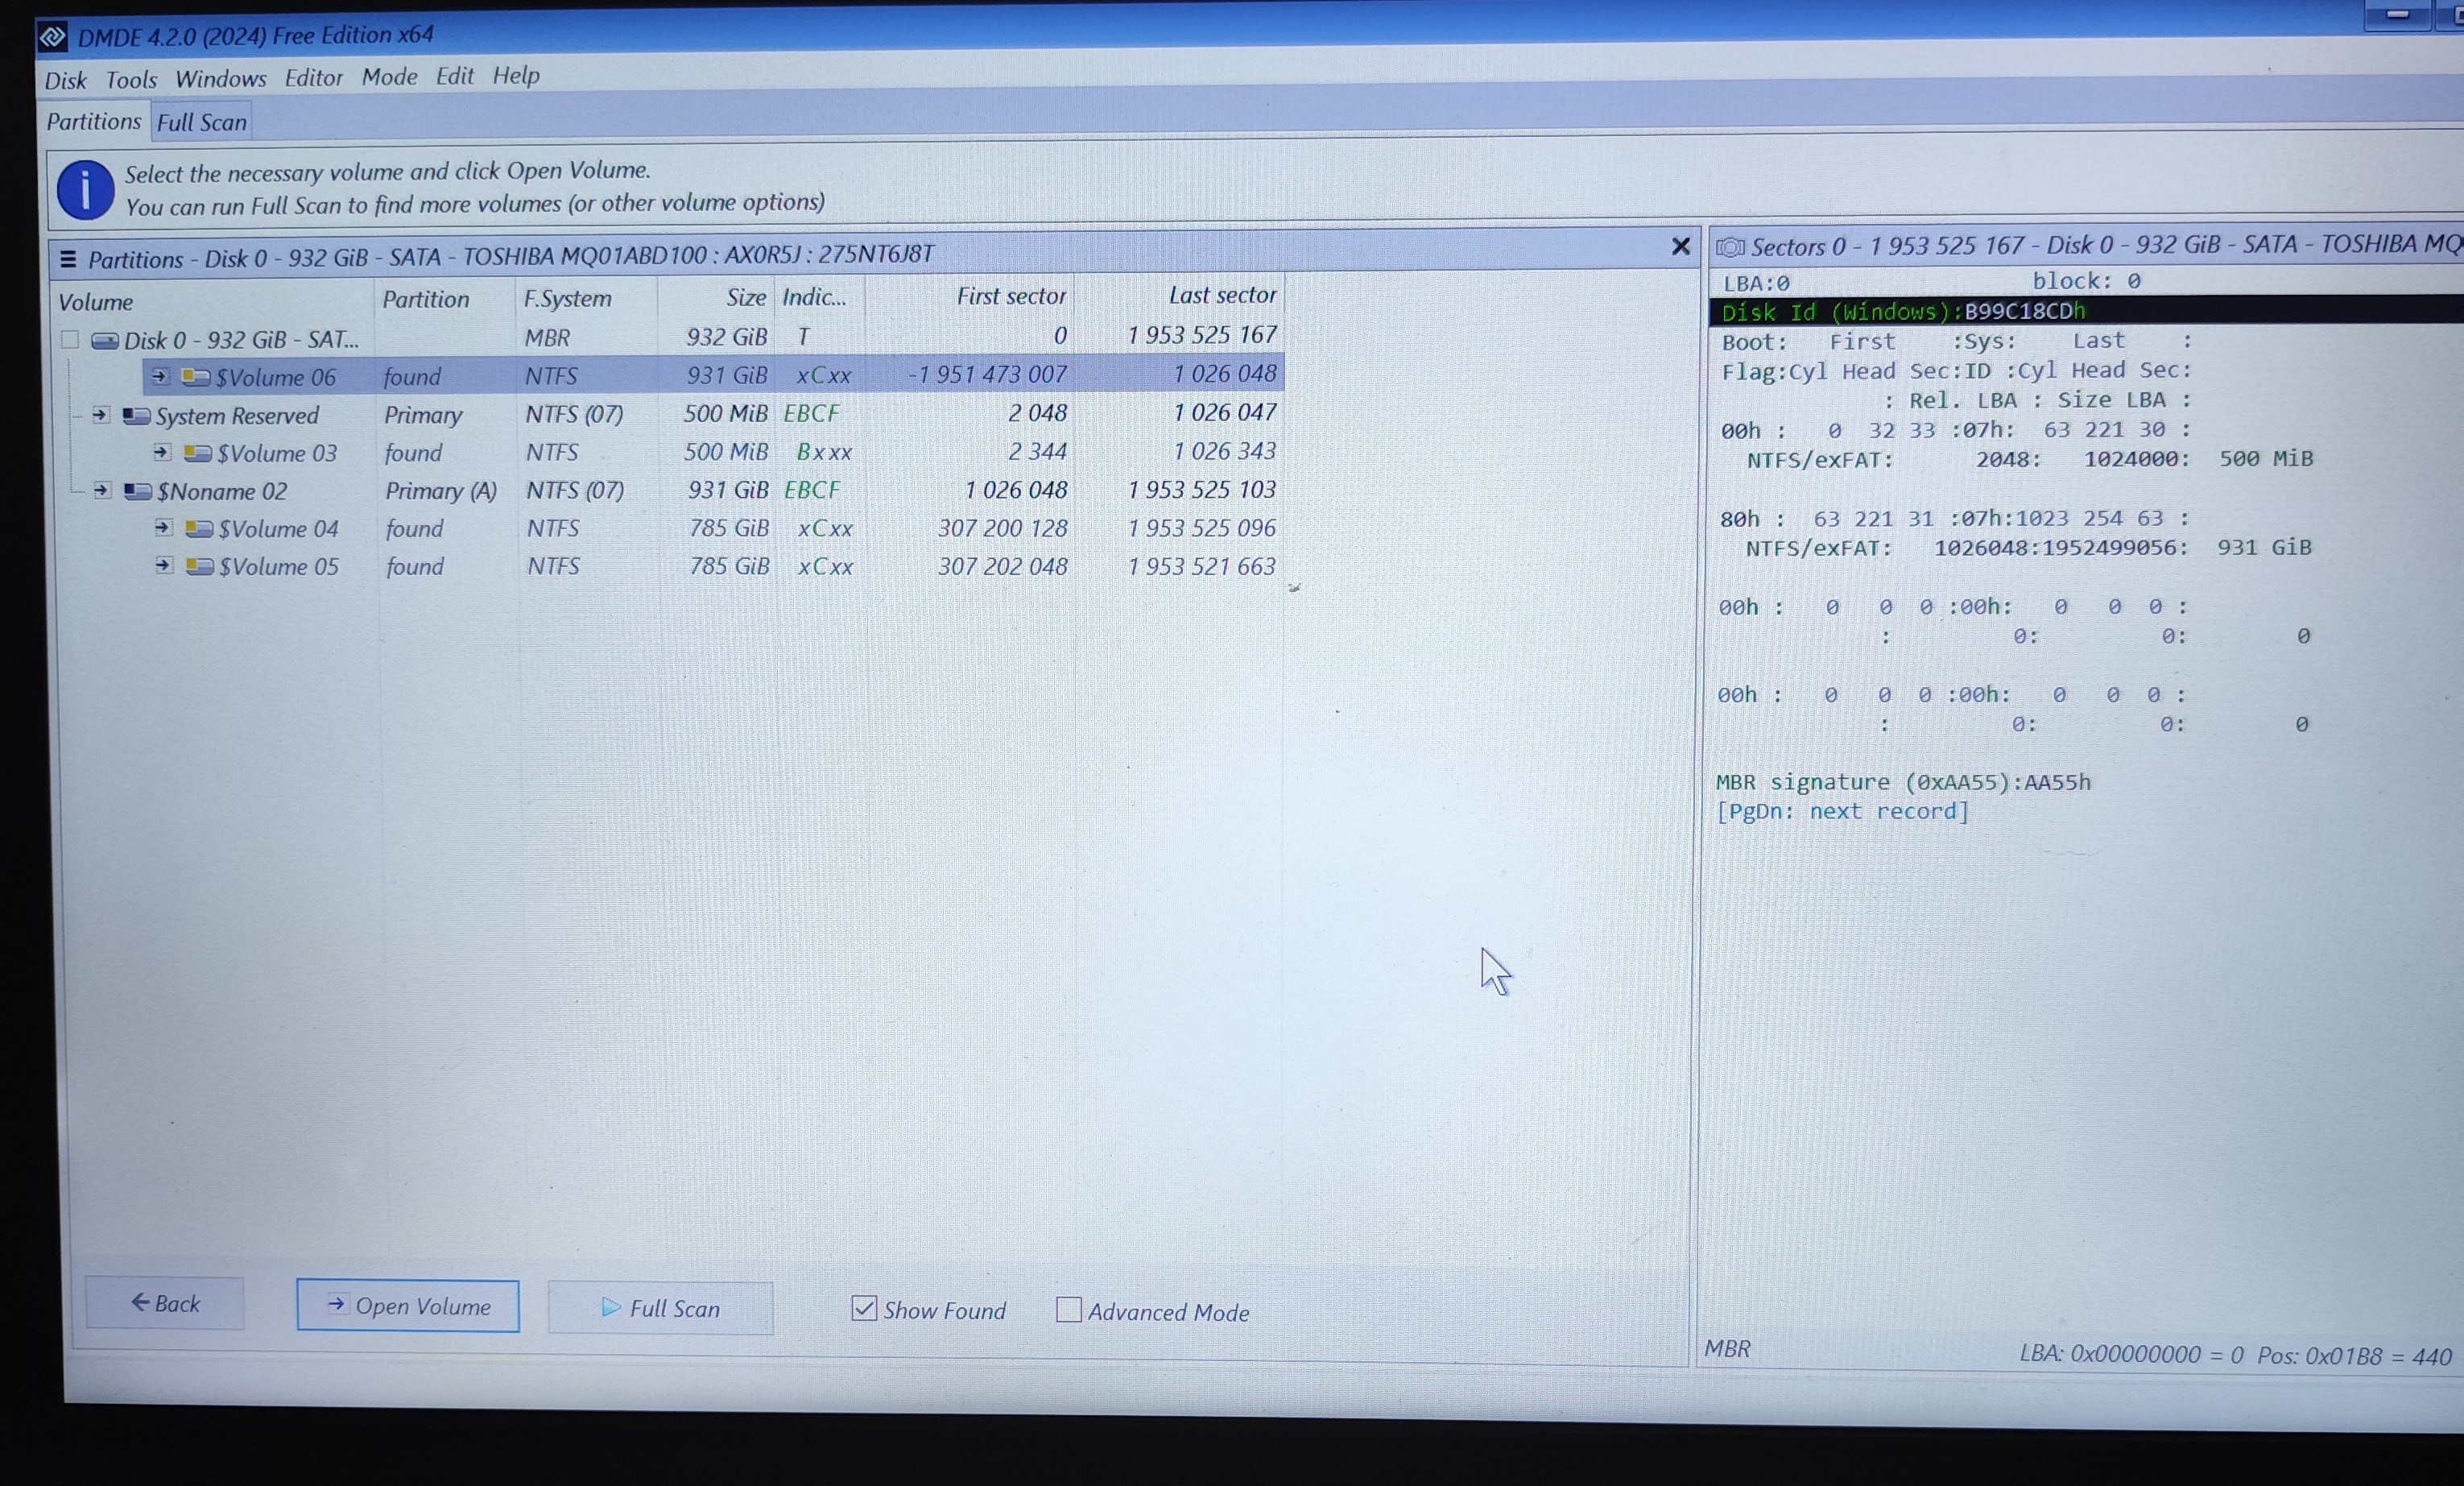Click the LBA:0 field in Sectors panel
This screenshot has width=2464, height=1486.
[x=1756, y=283]
